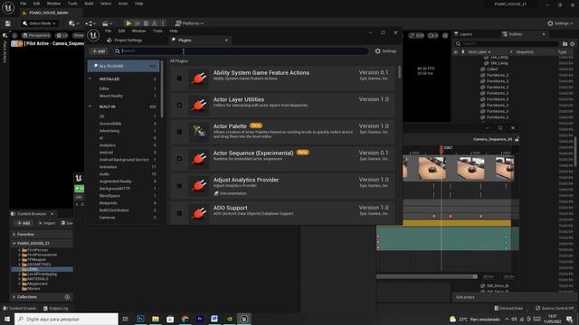Click Outliner settings gear icon
The image size is (579, 325).
click(x=573, y=44)
